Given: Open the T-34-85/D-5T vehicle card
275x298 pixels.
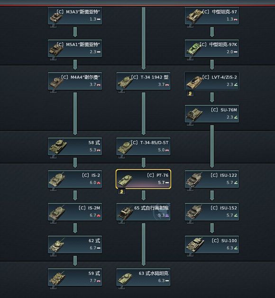Looking at the screenshot, I should click(143, 146).
